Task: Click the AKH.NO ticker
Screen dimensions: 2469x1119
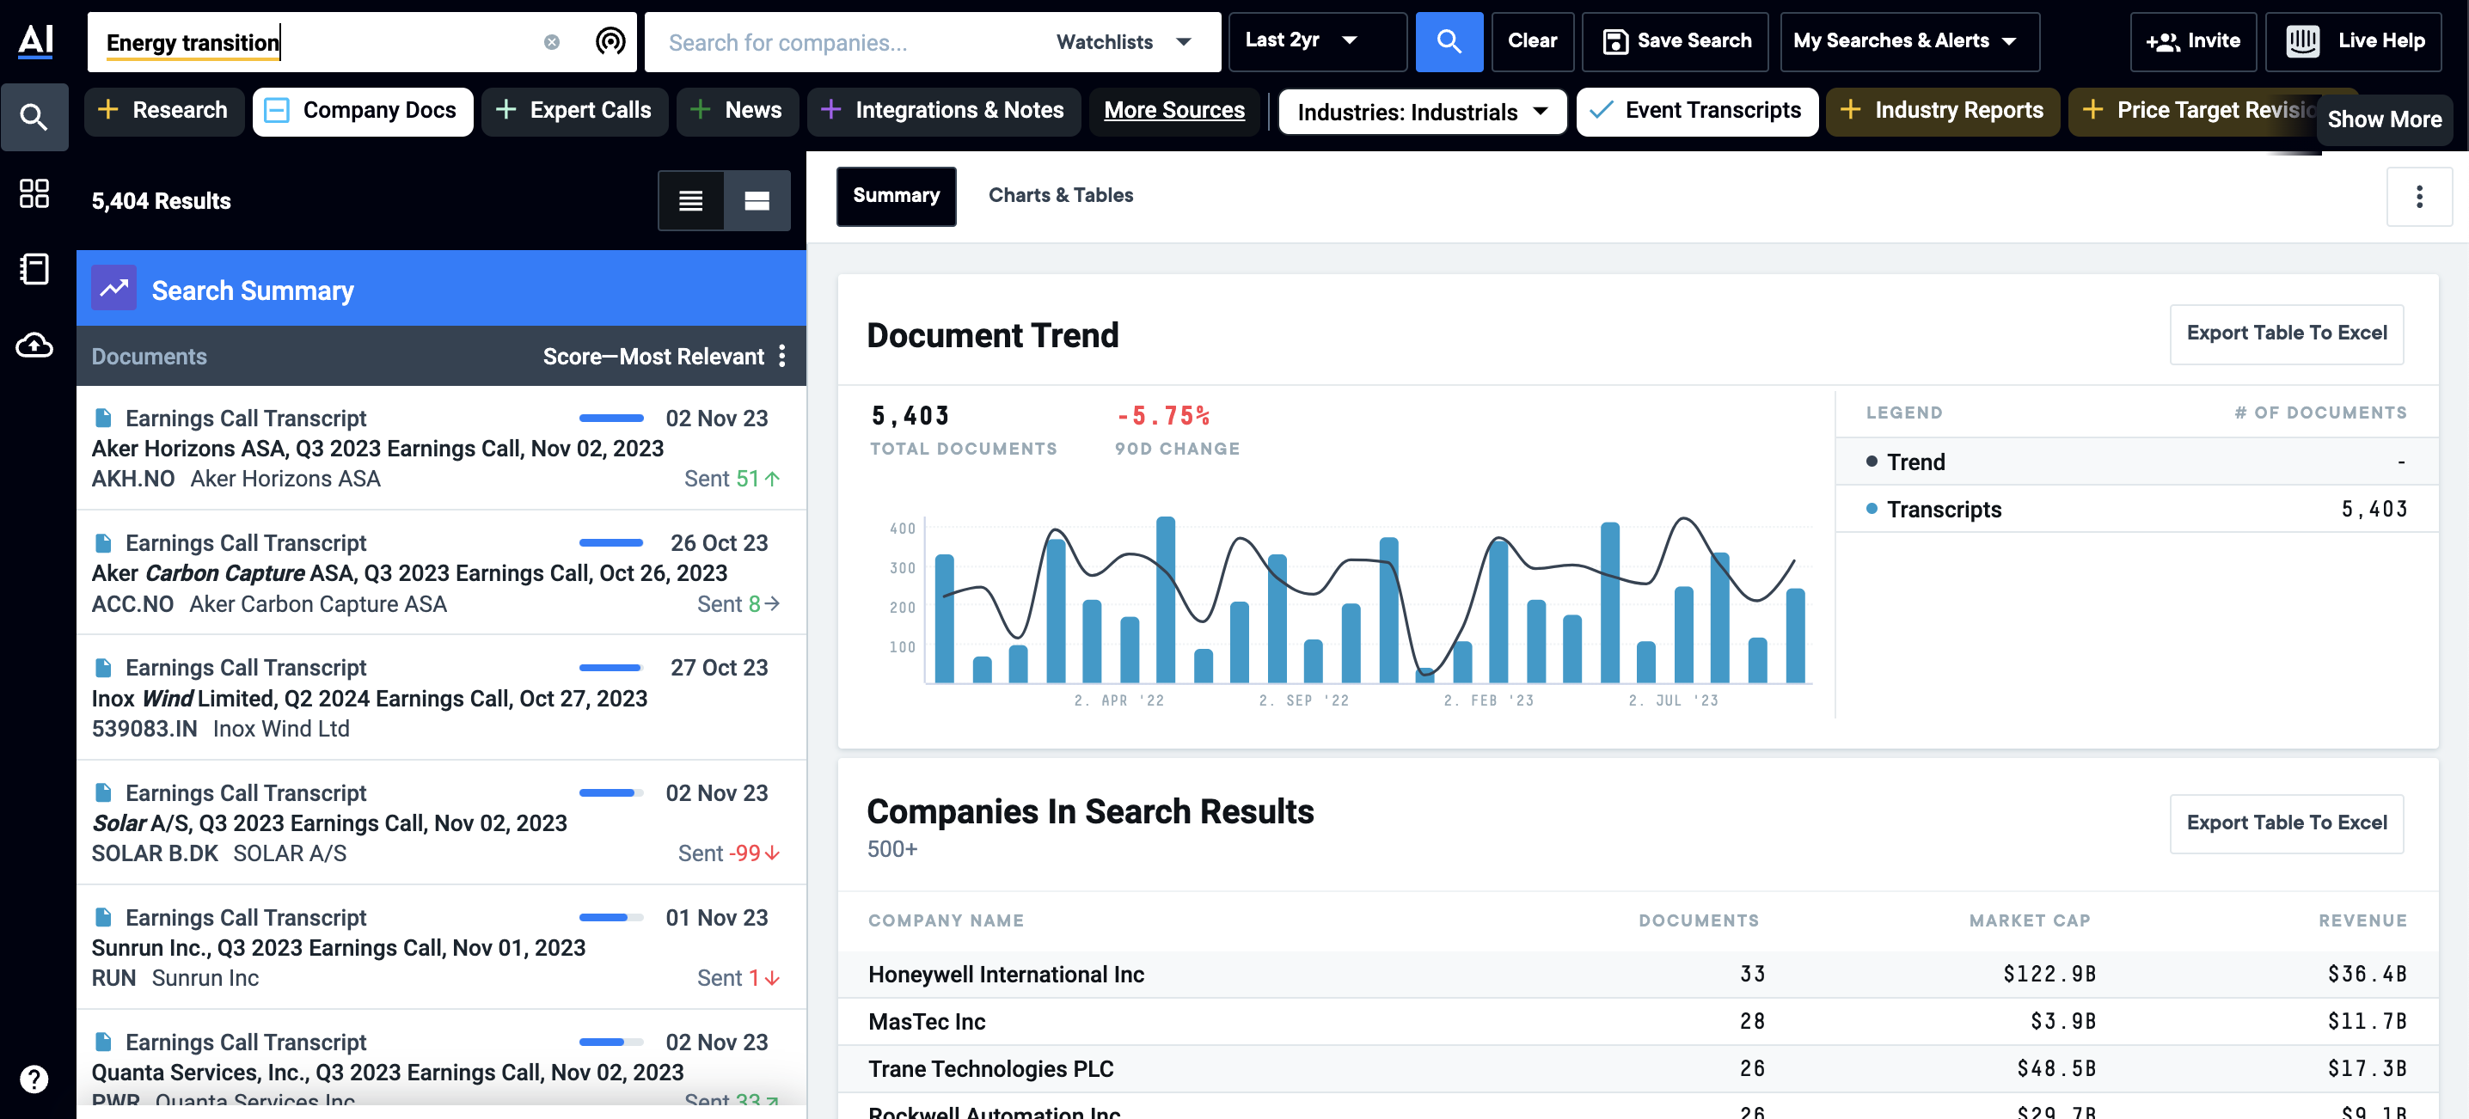Action: [133, 478]
